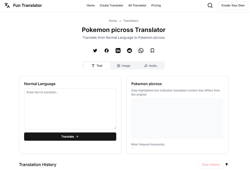Click Create Your Own button
This screenshot has width=250, height=172.
[x=233, y=5]
